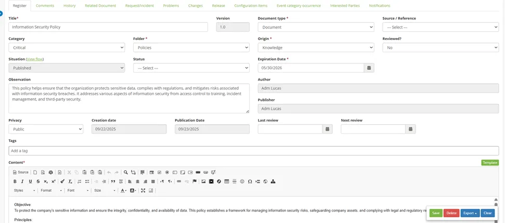Click the blue Clear button

(488, 213)
